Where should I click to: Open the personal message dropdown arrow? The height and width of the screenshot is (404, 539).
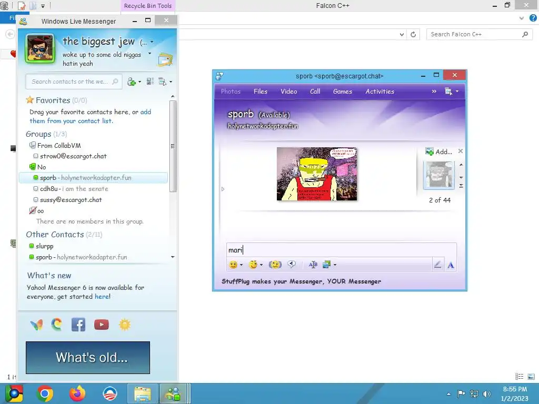coord(149,53)
